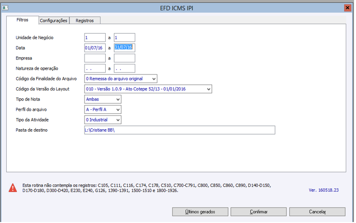Click the Tipo de Nota label
Viewport: 356px width, 223px height.
point(28,99)
